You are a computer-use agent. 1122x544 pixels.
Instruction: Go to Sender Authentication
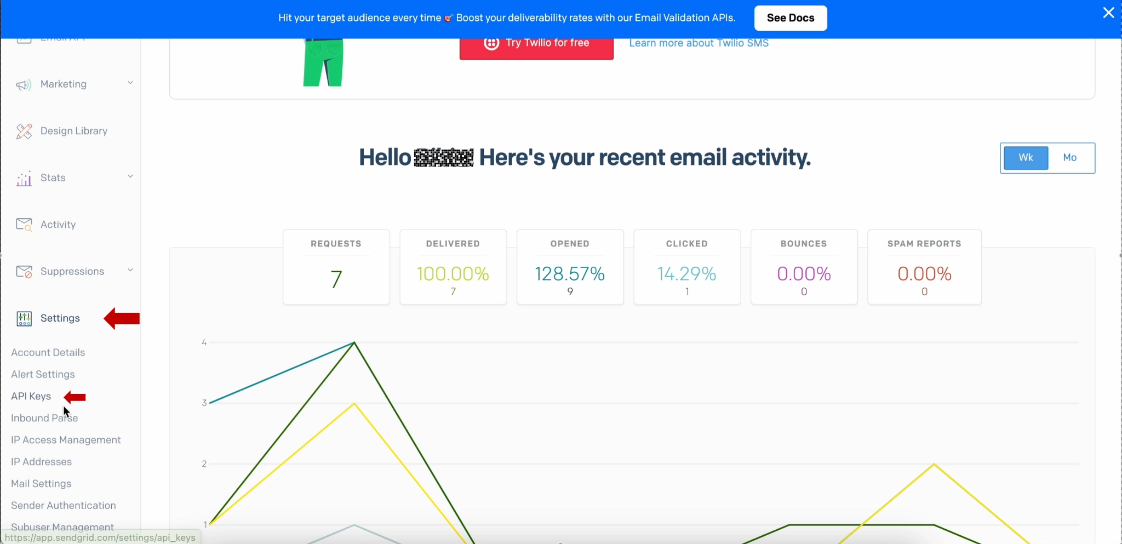pos(64,505)
